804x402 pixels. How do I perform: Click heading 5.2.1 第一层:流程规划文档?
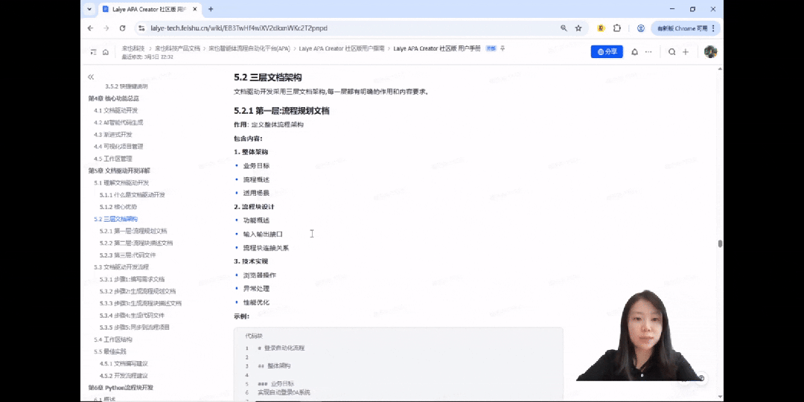(x=281, y=110)
